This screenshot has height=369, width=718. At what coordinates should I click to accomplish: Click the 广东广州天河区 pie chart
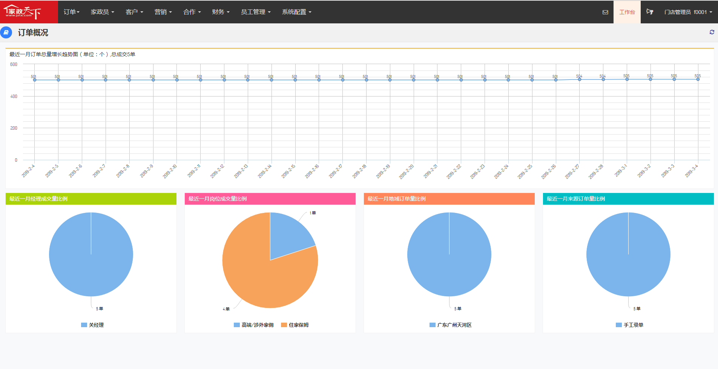pos(449,254)
